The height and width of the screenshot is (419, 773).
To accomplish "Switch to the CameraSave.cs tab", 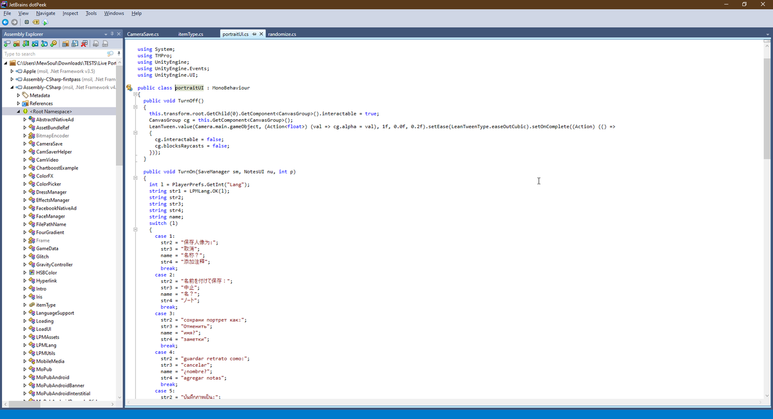I will pyautogui.click(x=143, y=34).
